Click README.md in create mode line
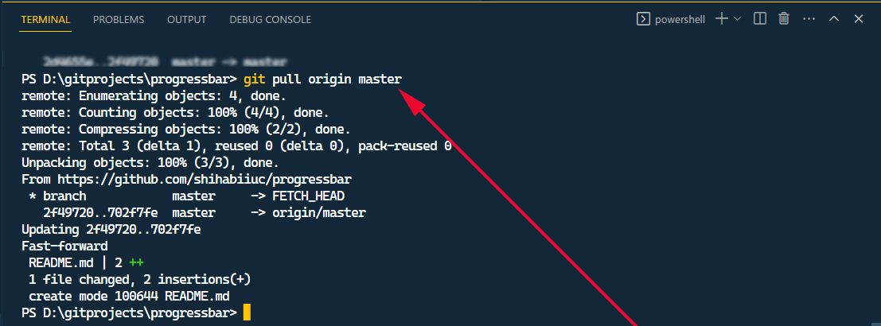Screen dimensions: 881x326 click(x=197, y=296)
